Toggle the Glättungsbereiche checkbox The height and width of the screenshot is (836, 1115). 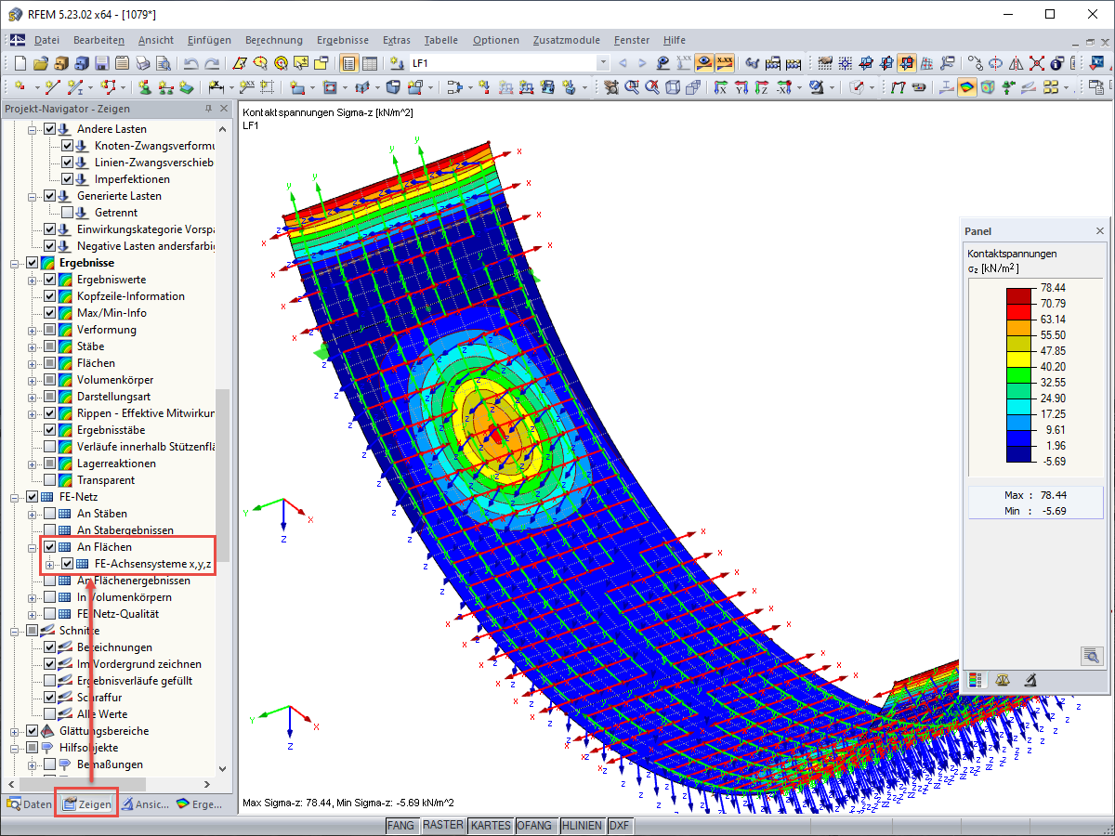pos(32,731)
